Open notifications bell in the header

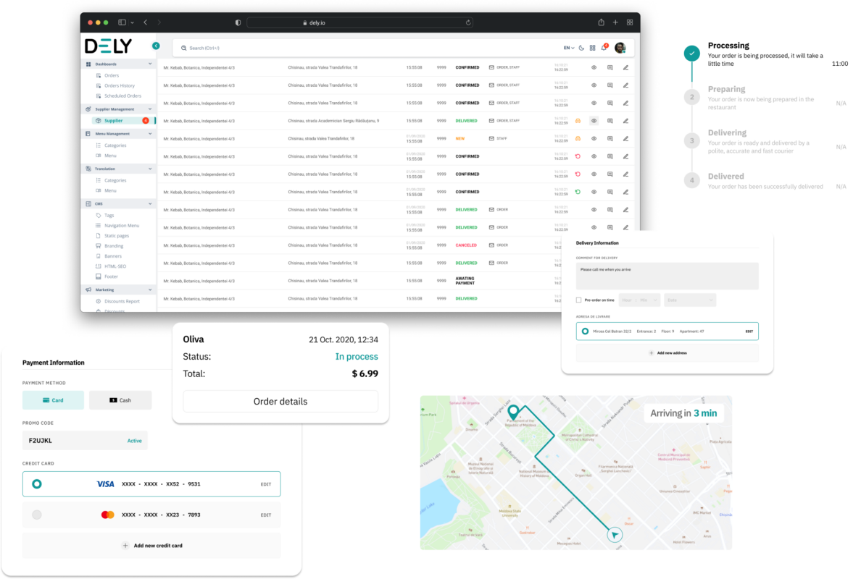pyautogui.click(x=604, y=48)
